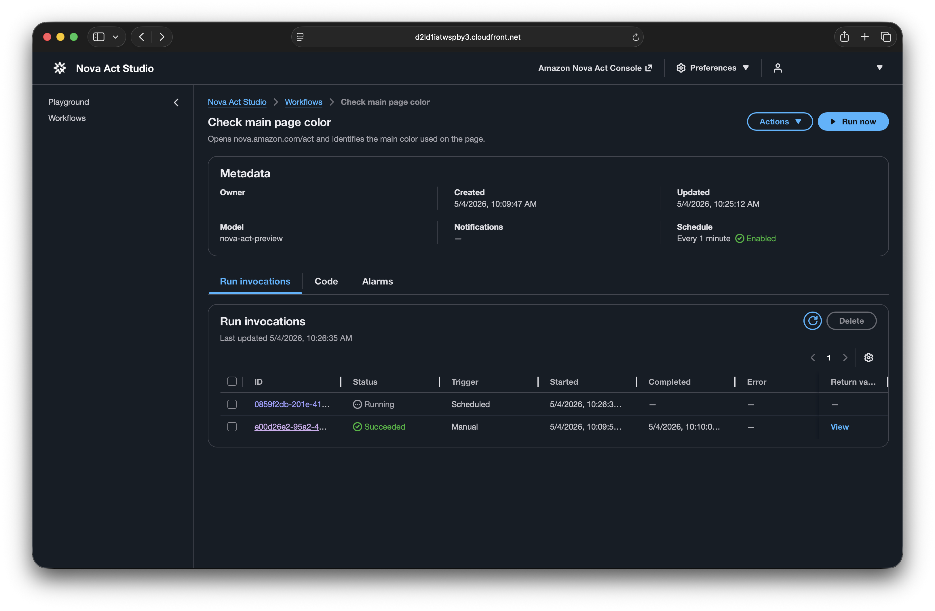Reload the page in Safari
935x611 pixels.
635,37
